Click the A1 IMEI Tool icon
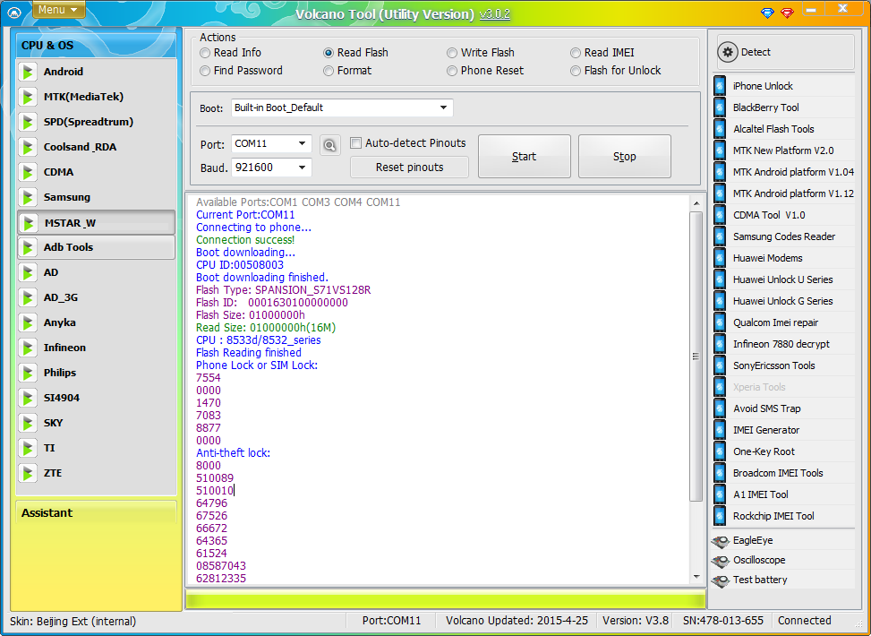The height and width of the screenshot is (636, 871). click(720, 494)
